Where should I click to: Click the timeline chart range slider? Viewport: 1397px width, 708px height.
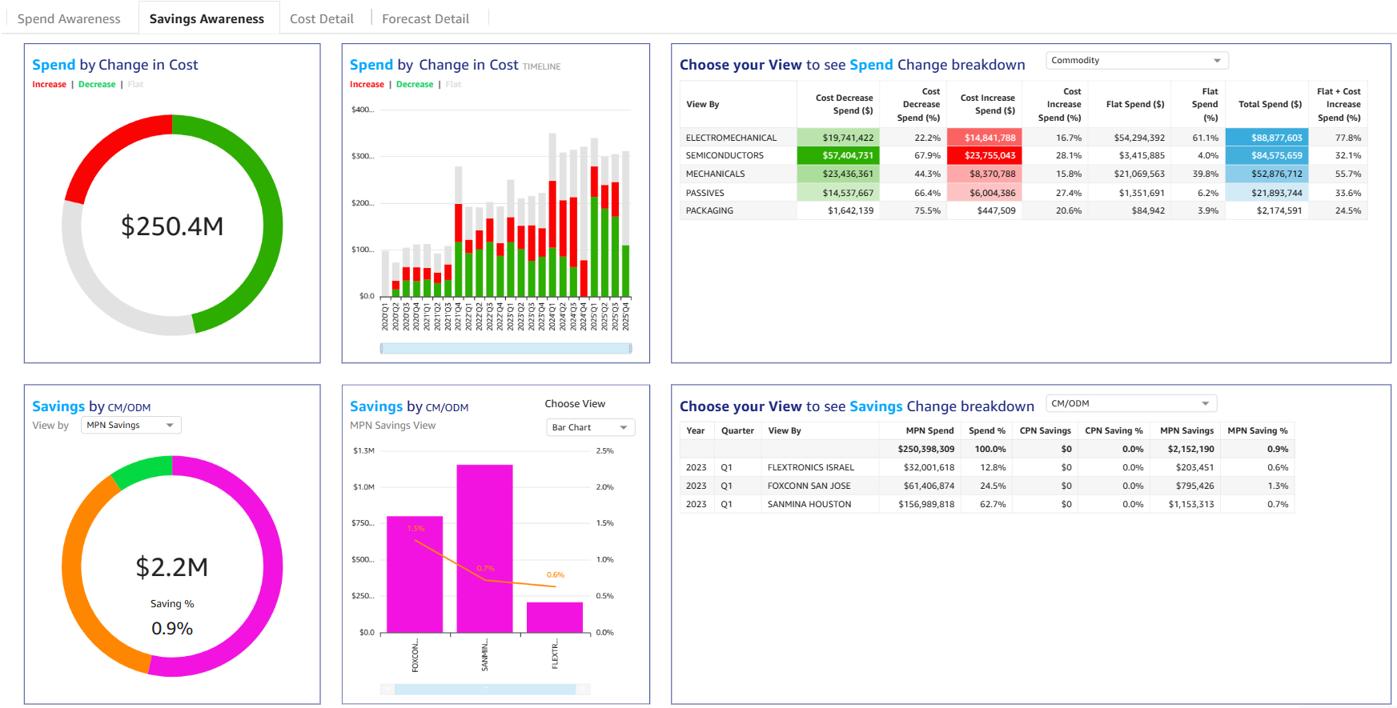click(506, 349)
